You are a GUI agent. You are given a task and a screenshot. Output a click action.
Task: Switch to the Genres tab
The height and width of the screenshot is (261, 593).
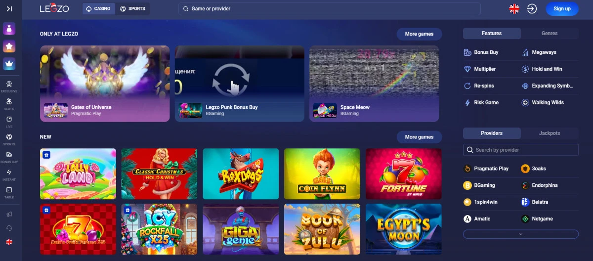(x=550, y=34)
